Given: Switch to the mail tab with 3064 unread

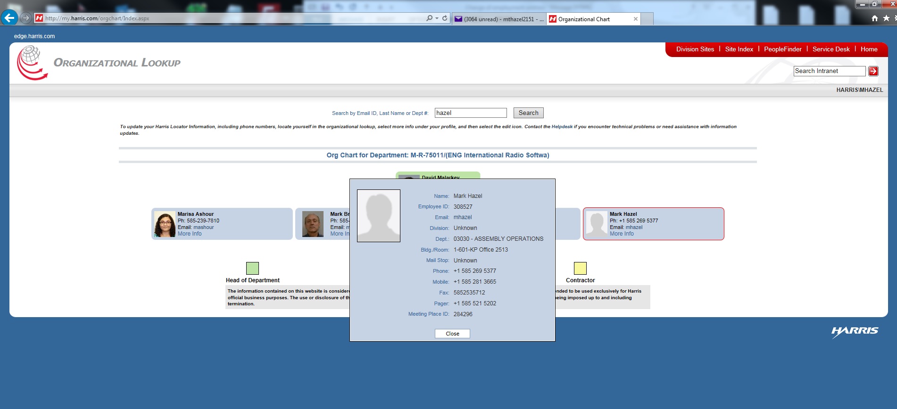Looking at the screenshot, I should pos(499,19).
